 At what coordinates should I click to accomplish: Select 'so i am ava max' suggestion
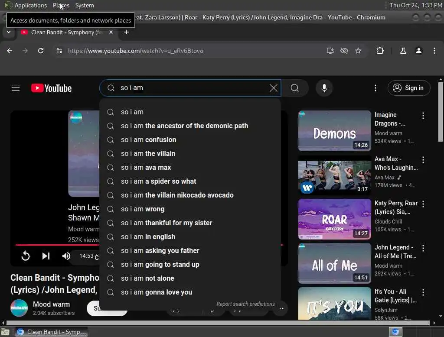coord(190,168)
